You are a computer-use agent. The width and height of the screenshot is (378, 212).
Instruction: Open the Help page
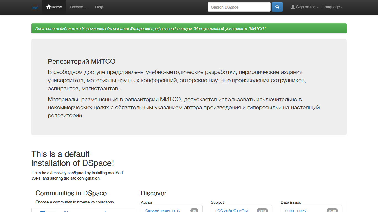click(99, 7)
